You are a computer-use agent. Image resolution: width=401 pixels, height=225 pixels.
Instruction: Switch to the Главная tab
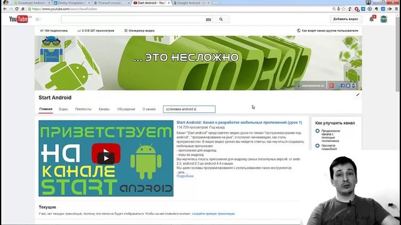46,109
